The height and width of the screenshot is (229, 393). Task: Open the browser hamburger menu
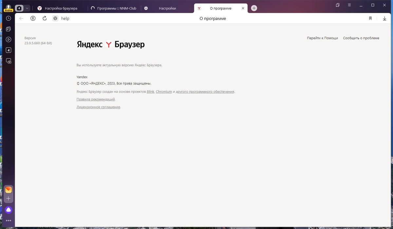(x=349, y=5)
